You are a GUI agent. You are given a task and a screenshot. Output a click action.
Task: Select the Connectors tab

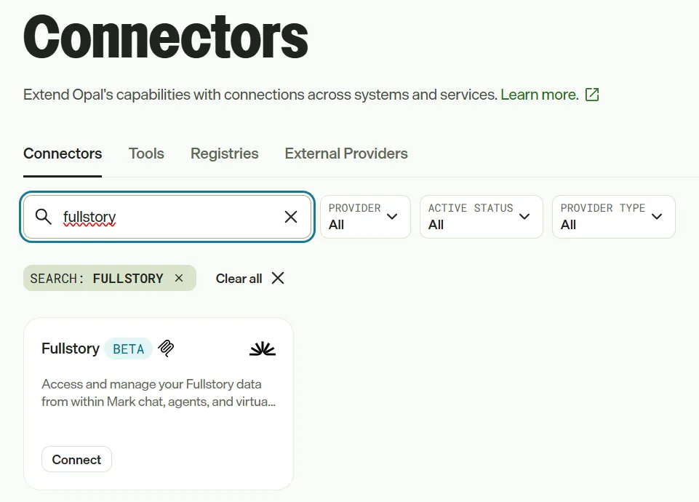tap(63, 154)
